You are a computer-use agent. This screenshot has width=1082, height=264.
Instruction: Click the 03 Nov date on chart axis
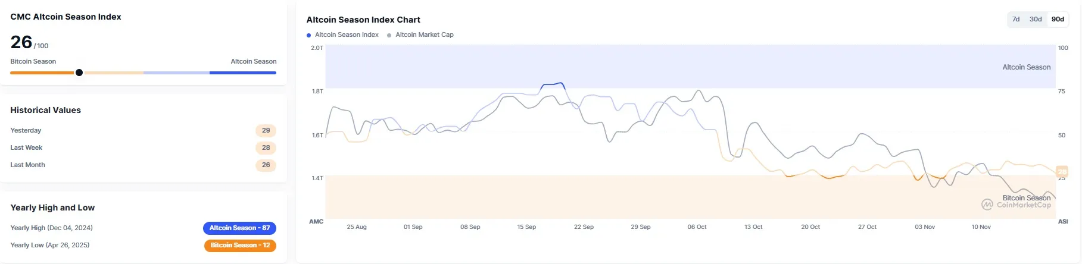[x=925, y=227]
